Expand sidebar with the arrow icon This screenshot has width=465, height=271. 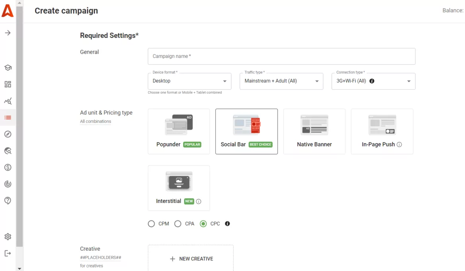[x=8, y=33]
